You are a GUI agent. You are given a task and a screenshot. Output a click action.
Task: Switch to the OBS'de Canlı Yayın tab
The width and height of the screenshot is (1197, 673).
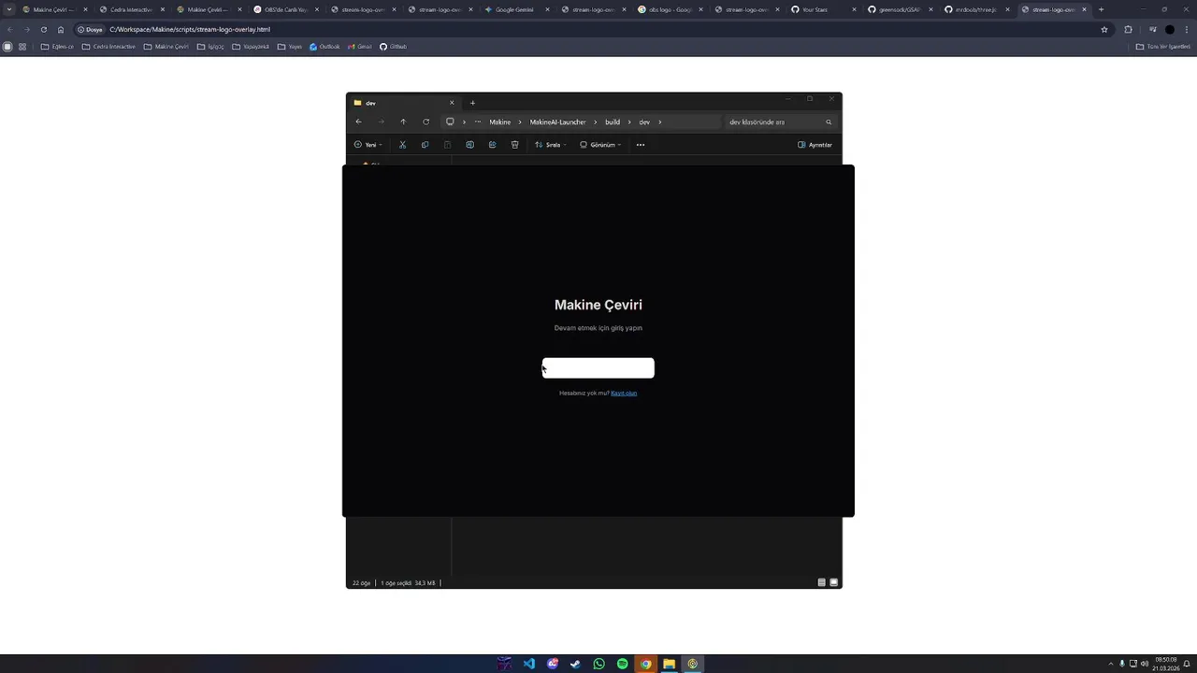[x=286, y=9]
